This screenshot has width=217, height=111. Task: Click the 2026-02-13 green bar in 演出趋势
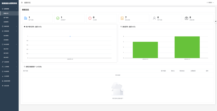(x=187, y=47)
